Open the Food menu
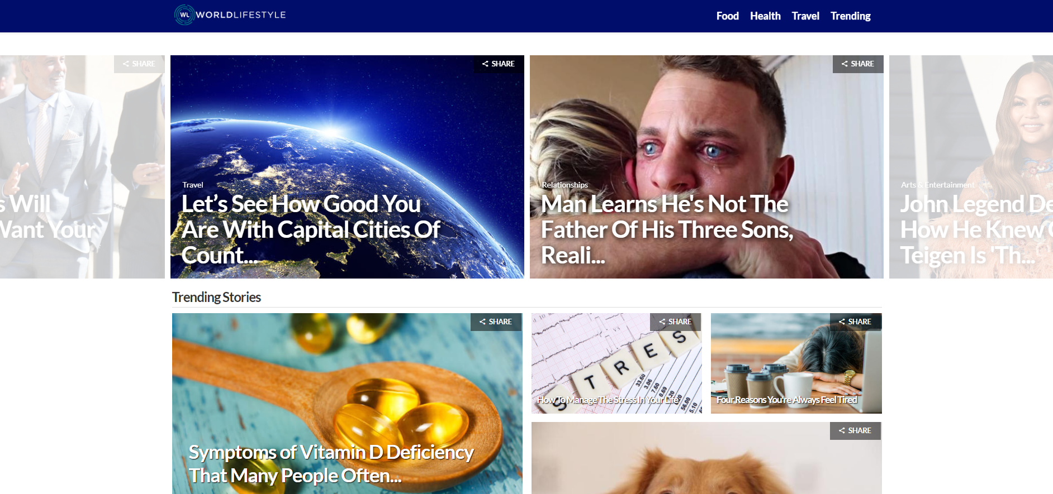The width and height of the screenshot is (1053, 494). coord(728,16)
